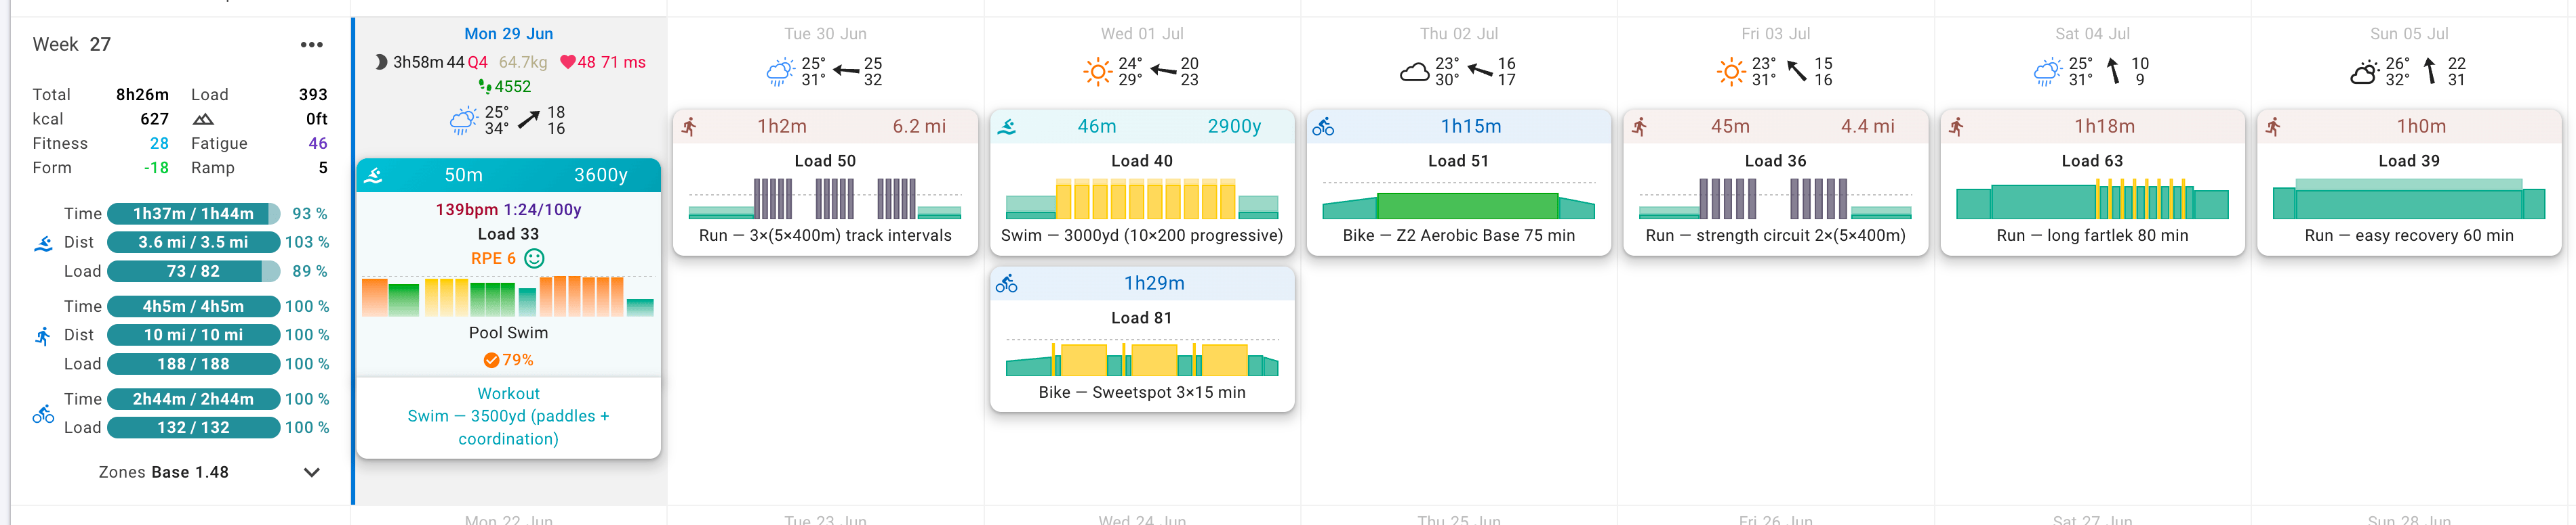Click the Fitness triangle chart icon
2576x525 pixels.
point(203,119)
